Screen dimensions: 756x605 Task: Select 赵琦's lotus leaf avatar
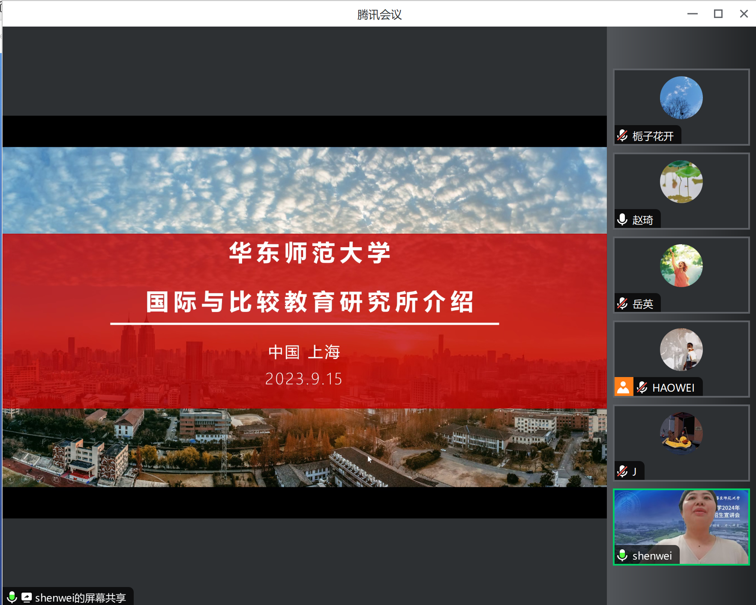point(681,182)
